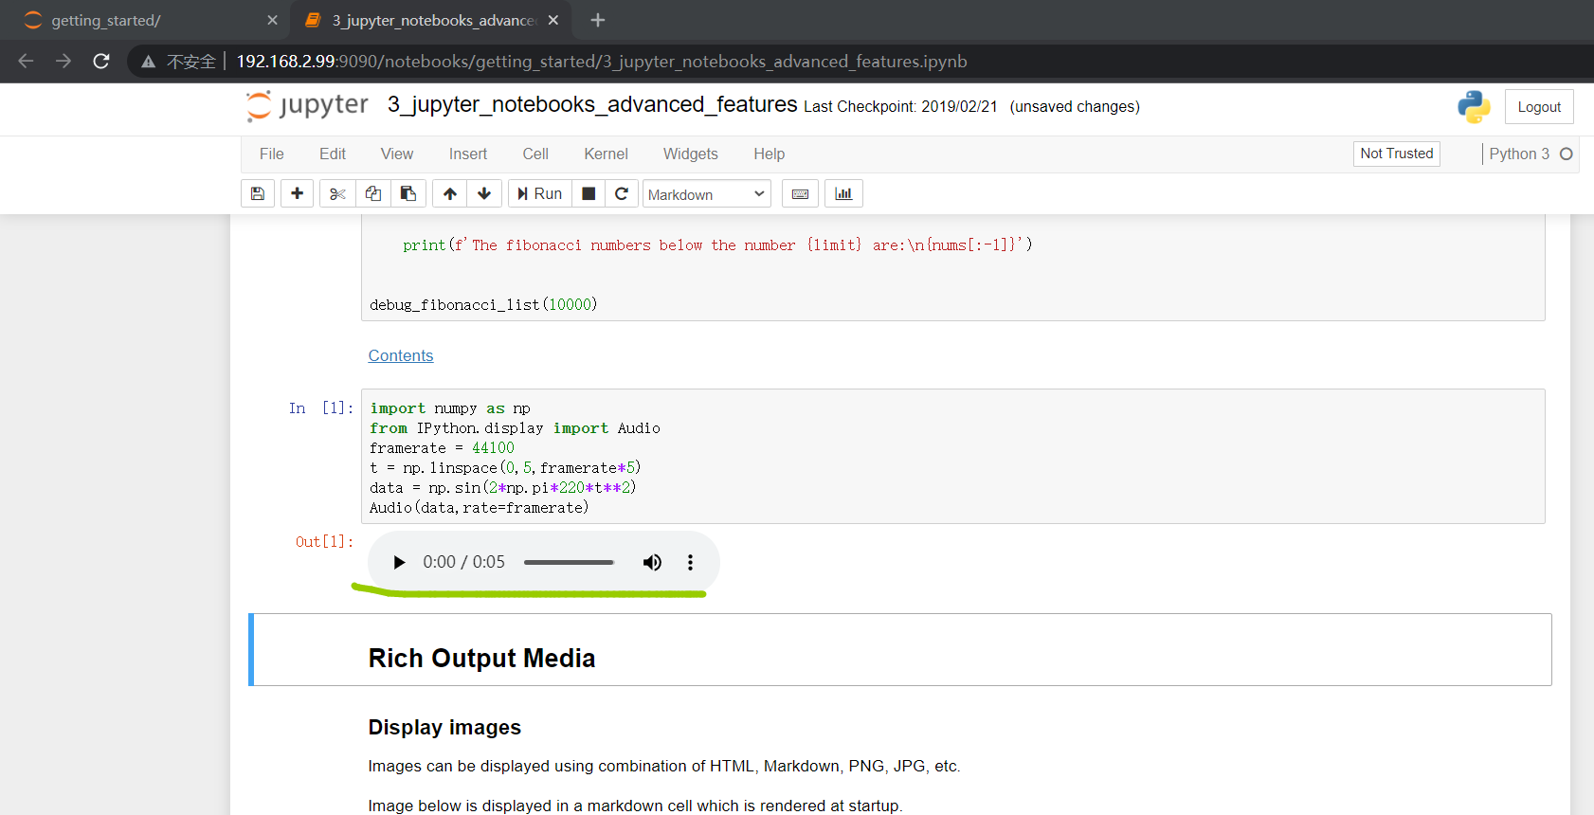Open the command palette keyboard icon

[x=800, y=193]
